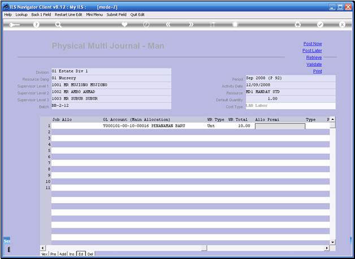Open the Lookup menu
The height and width of the screenshot is (259, 355).
pos(21,15)
